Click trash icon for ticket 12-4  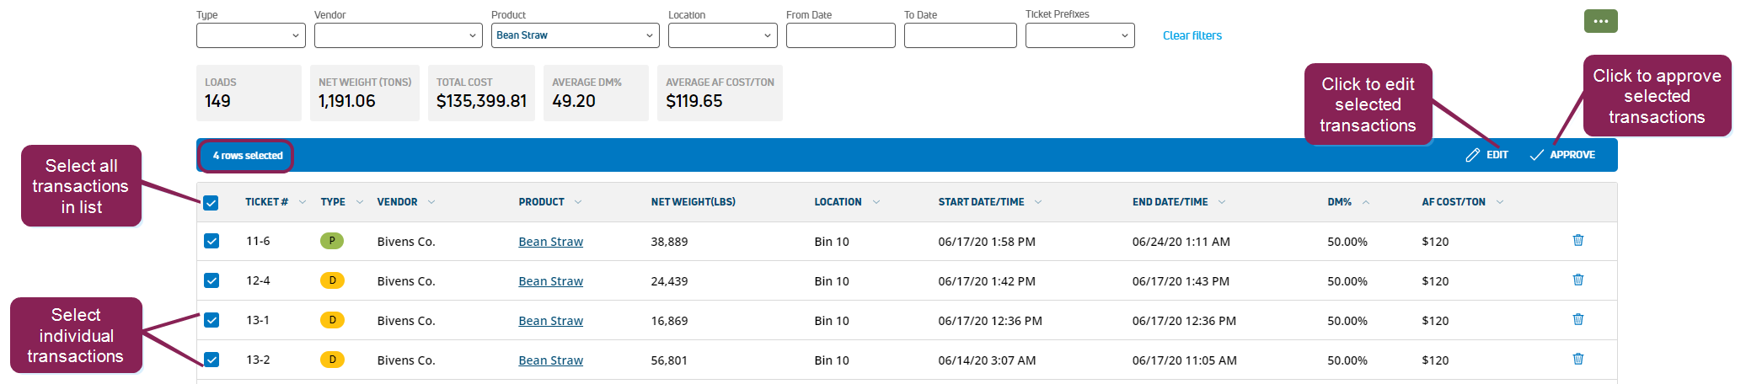point(1578,280)
